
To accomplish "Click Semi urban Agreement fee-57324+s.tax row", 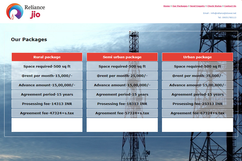I will (x=122, y=113).
